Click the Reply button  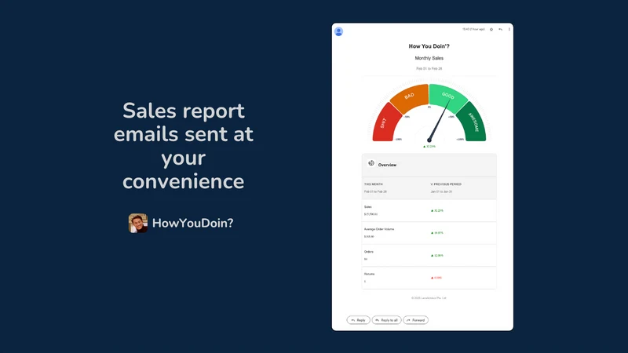point(358,320)
